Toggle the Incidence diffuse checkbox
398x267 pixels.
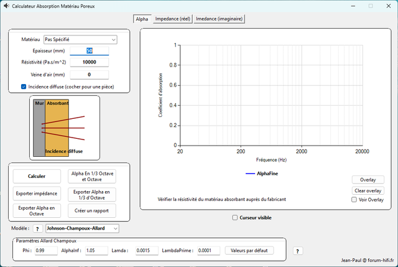24,87
